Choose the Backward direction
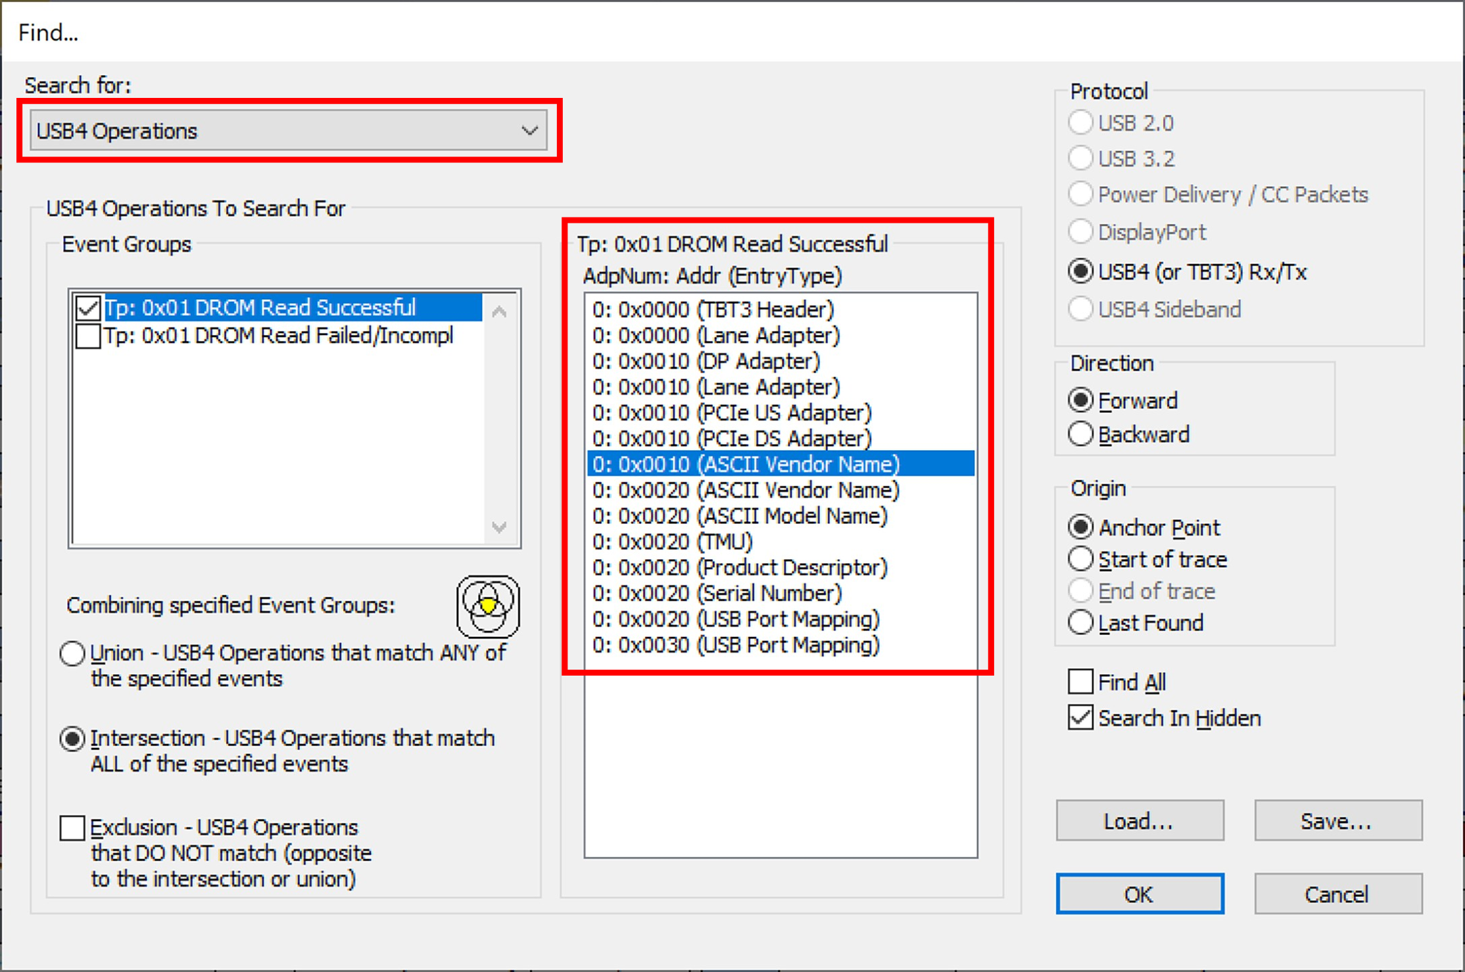The width and height of the screenshot is (1465, 972). (1080, 434)
